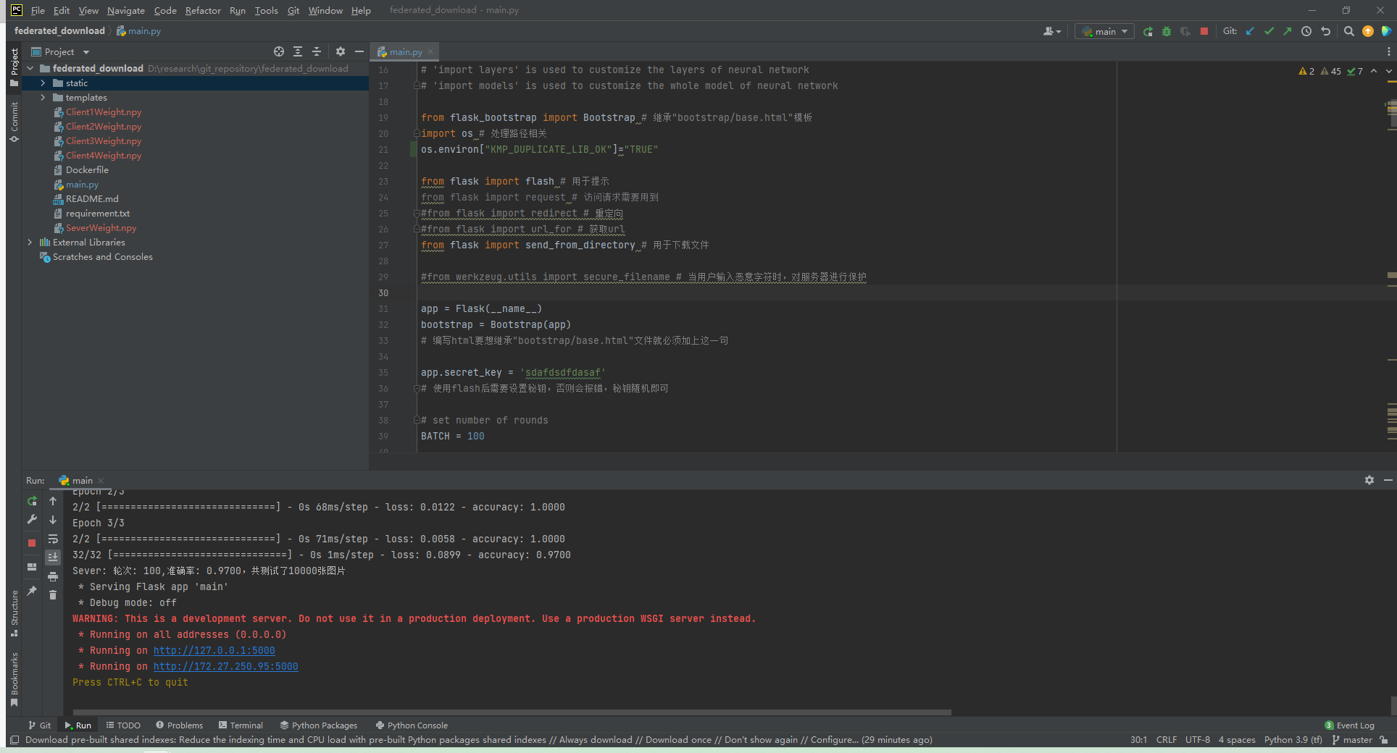Restore layout icon in Run panel
Viewport: 1397px width, 753px height.
pos(32,567)
